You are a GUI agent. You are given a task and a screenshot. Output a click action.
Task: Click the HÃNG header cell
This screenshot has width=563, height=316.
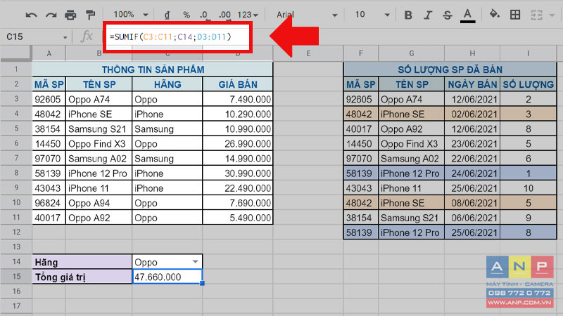tap(167, 84)
